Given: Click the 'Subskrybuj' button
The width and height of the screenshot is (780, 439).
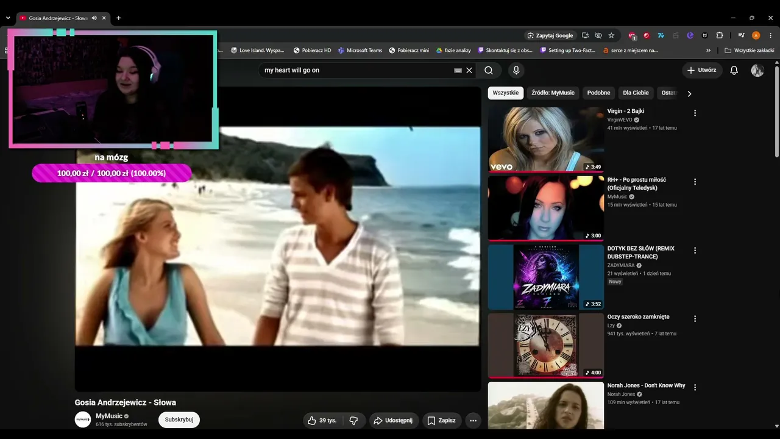Looking at the screenshot, I should 179,419.
